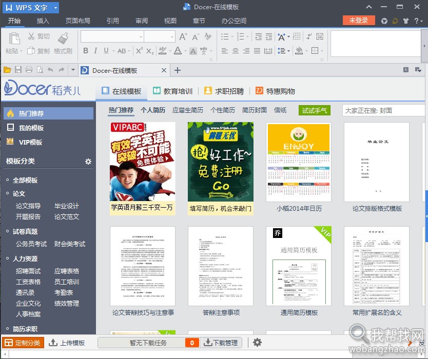Click the Clear formatting eraser icon
Screen dimensions: 428x359
pyautogui.click(x=208, y=36)
